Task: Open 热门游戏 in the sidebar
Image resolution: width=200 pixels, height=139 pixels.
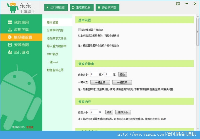Action: [21, 52]
